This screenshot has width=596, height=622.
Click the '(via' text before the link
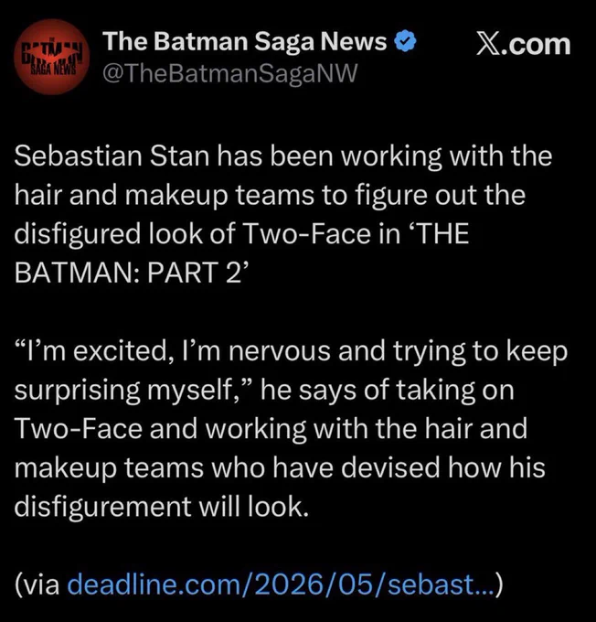[37, 584]
